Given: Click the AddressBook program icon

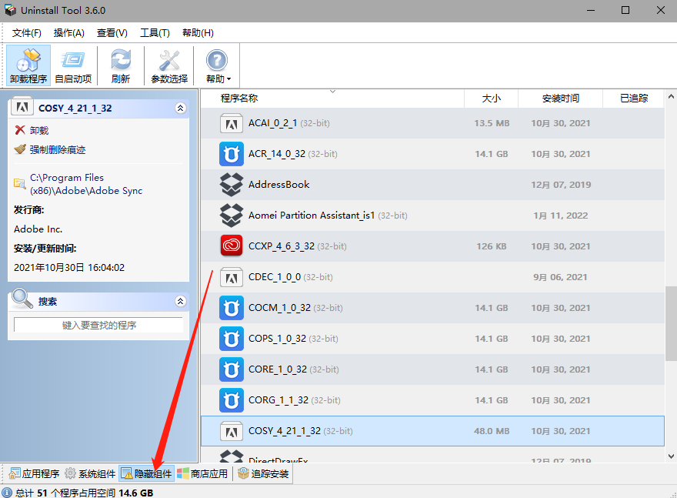Looking at the screenshot, I should pyautogui.click(x=232, y=185).
